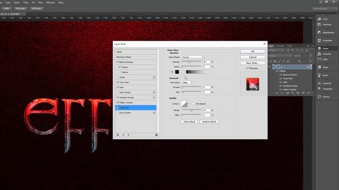
Task: Select the gradient radio button
Action: pyautogui.click(x=183, y=72)
